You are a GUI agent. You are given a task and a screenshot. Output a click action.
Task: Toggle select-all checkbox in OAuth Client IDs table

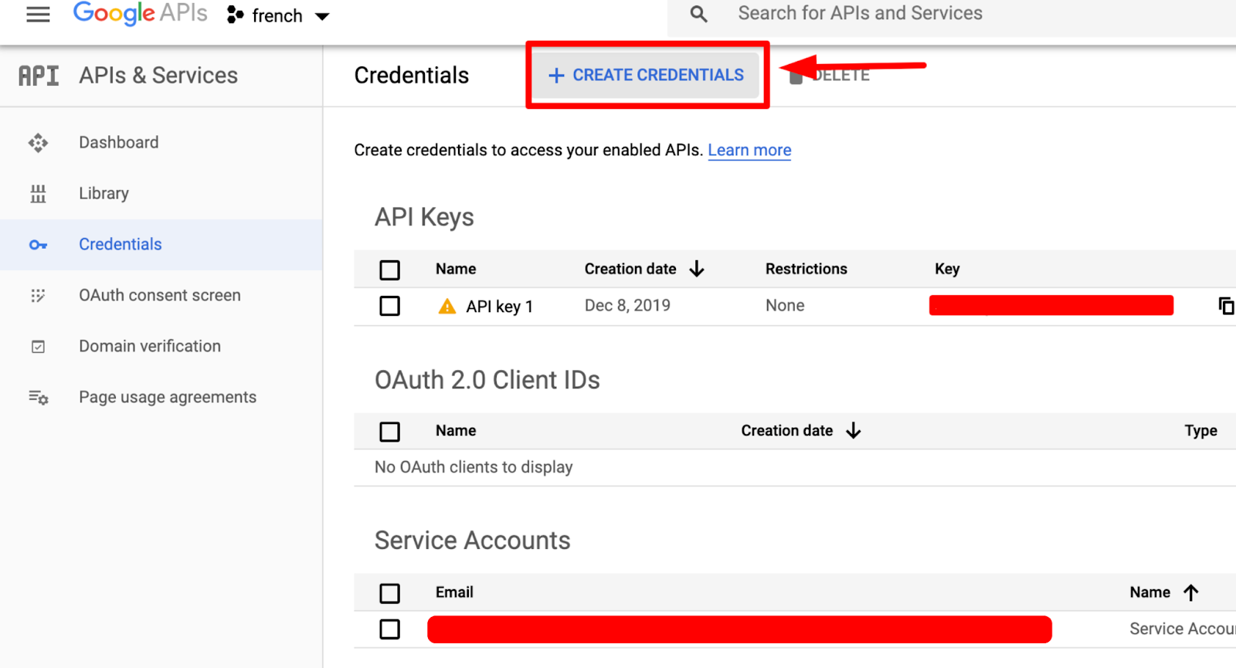390,431
